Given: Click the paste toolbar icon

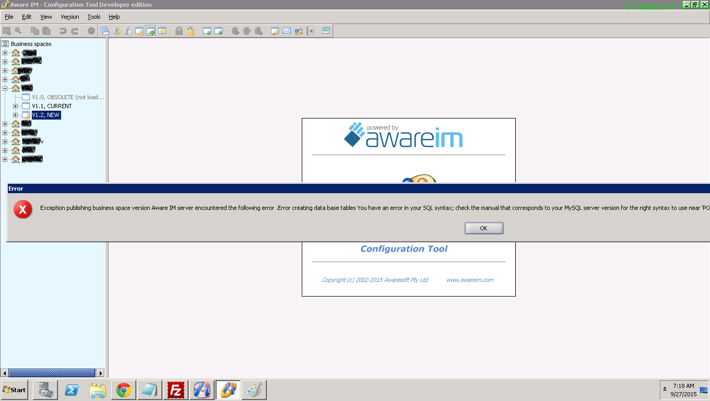Looking at the screenshot, I should pyautogui.click(x=46, y=31).
